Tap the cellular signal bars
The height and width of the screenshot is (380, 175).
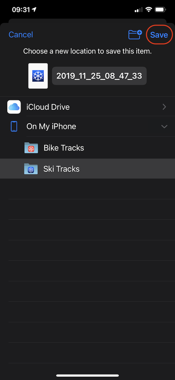[x=139, y=10]
